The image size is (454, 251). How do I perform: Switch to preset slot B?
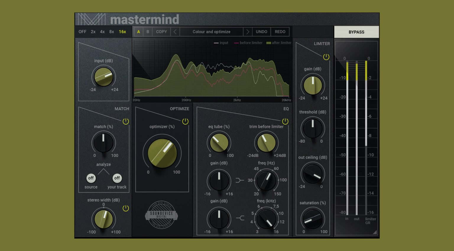[148, 32]
